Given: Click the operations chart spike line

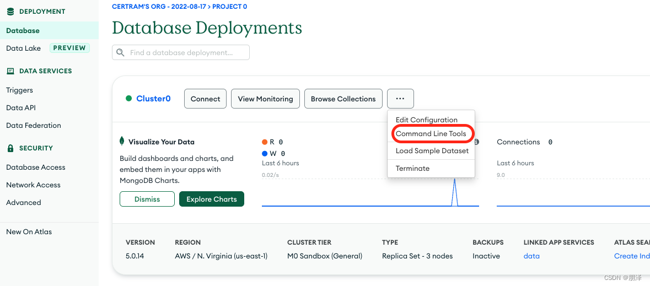Looking at the screenshot, I should pos(454,192).
